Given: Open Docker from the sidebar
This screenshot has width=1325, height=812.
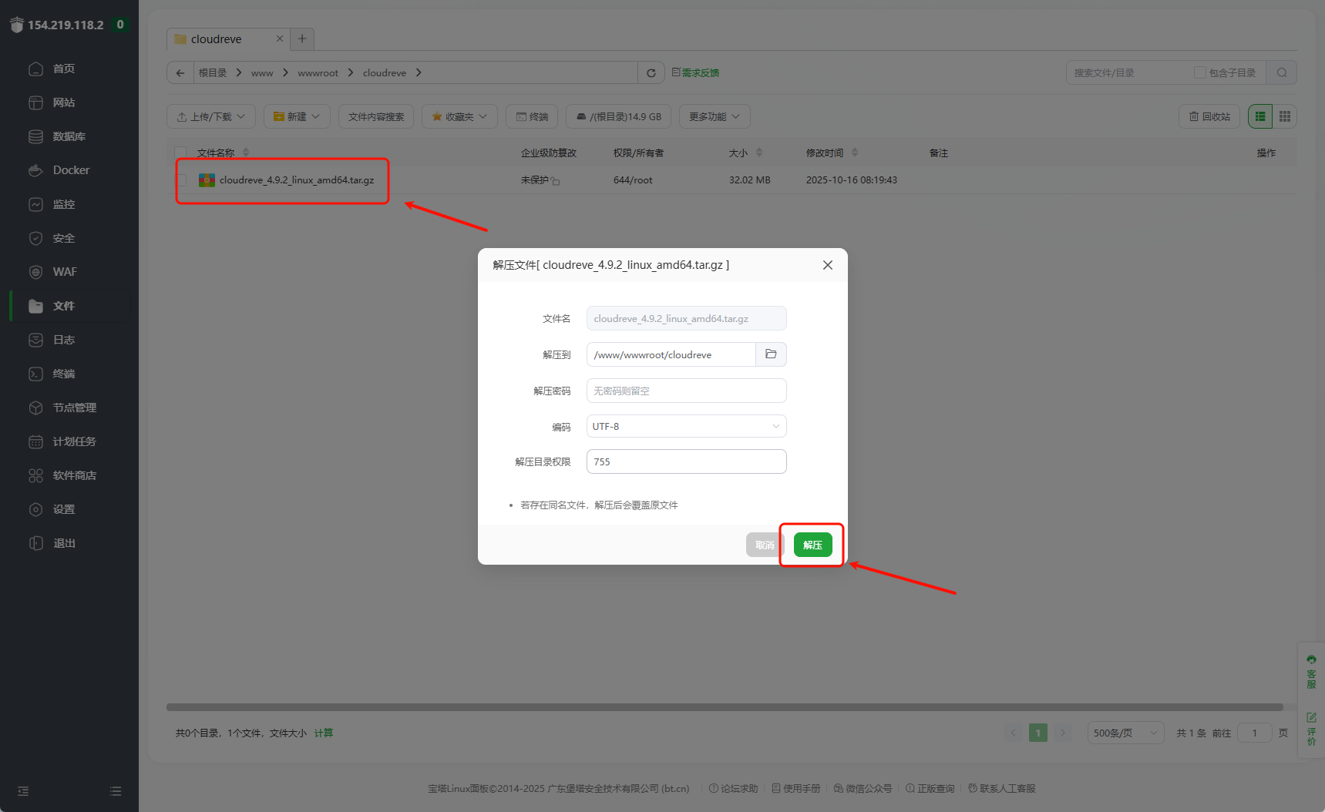Looking at the screenshot, I should (x=70, y=170).
